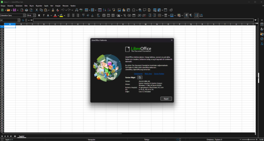Open the Function Wizard fx icon

click(x=23, y=20)
